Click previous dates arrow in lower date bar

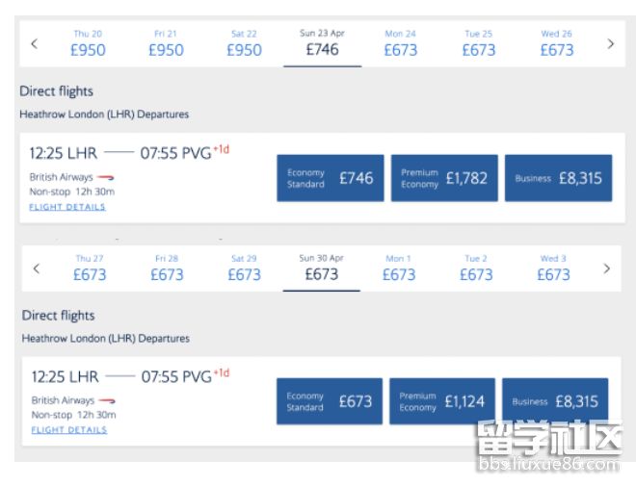tap(37, 268)
